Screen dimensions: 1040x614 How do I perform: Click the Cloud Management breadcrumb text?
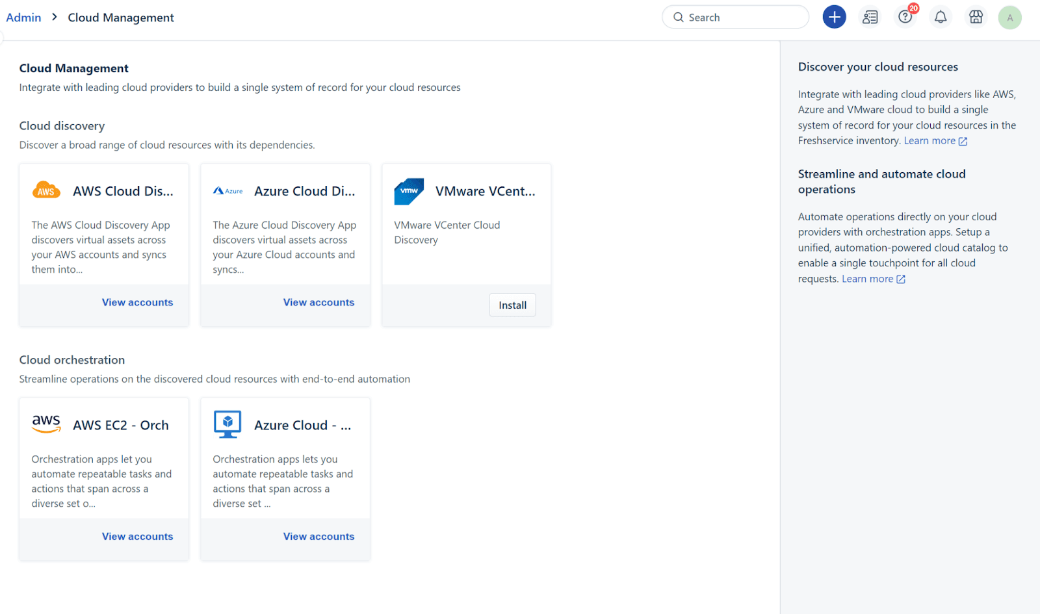121,18
